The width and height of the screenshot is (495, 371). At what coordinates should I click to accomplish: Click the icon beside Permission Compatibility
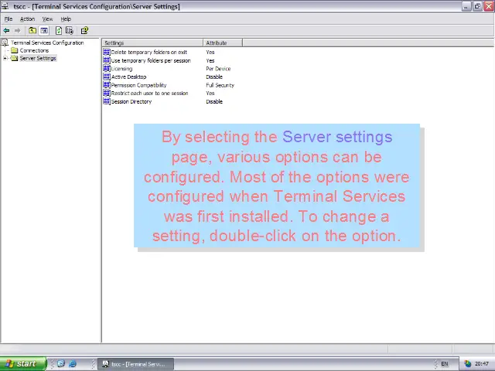(x=107, y=85)
